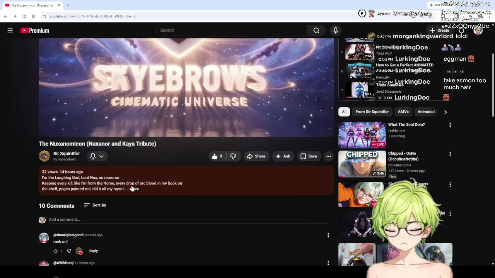Open What The Seal Doin? live thumbnail
The image size is (495, 278).
pyautogui.click(x=362, y=135)
